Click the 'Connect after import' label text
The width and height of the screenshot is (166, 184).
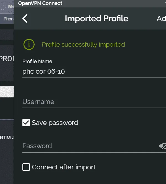click(64, 167)
